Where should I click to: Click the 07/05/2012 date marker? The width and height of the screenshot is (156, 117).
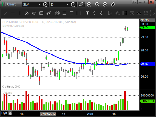[48, 114]
